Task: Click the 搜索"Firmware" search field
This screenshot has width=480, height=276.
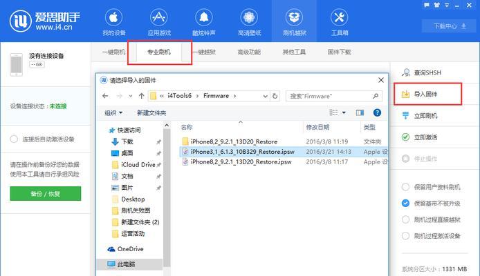Action: tap(333, 96)
